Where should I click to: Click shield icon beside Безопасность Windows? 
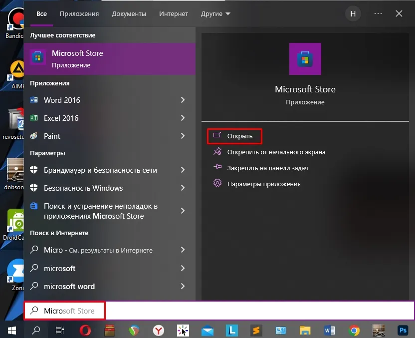pyautogui.click(x=33, y=188)
